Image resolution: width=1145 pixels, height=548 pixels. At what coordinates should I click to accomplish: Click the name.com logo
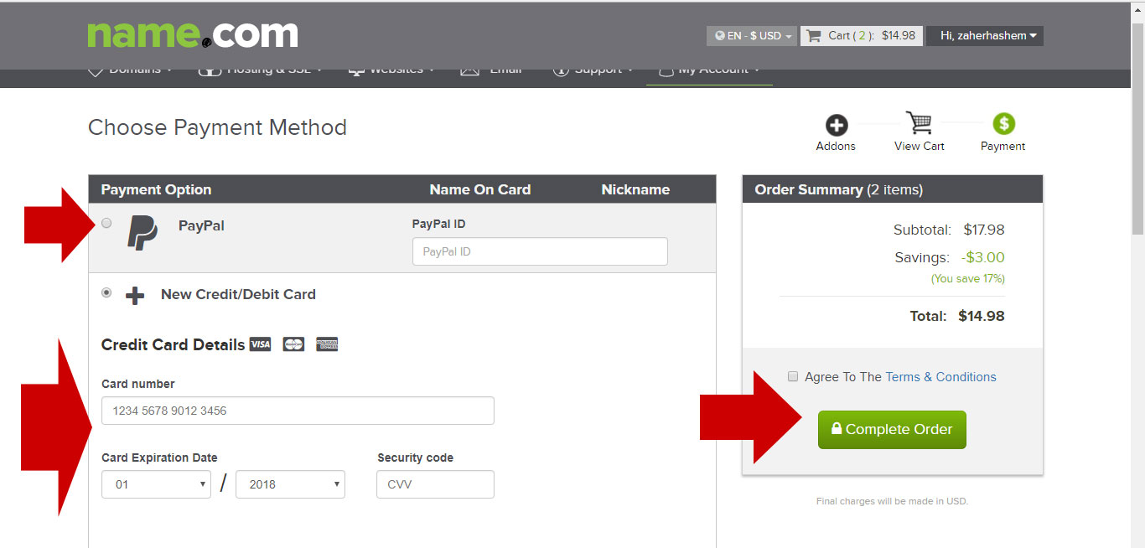click(x=193, y=34)
